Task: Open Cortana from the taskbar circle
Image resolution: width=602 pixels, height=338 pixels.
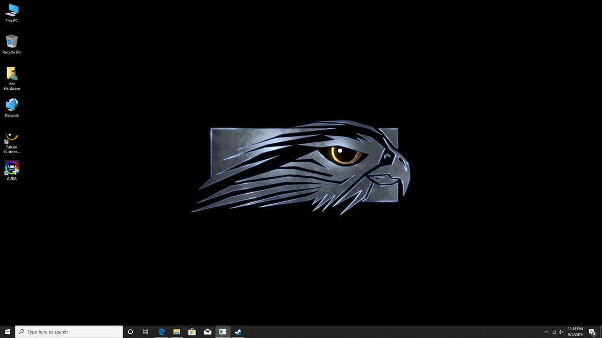Action: pos(130,332)
